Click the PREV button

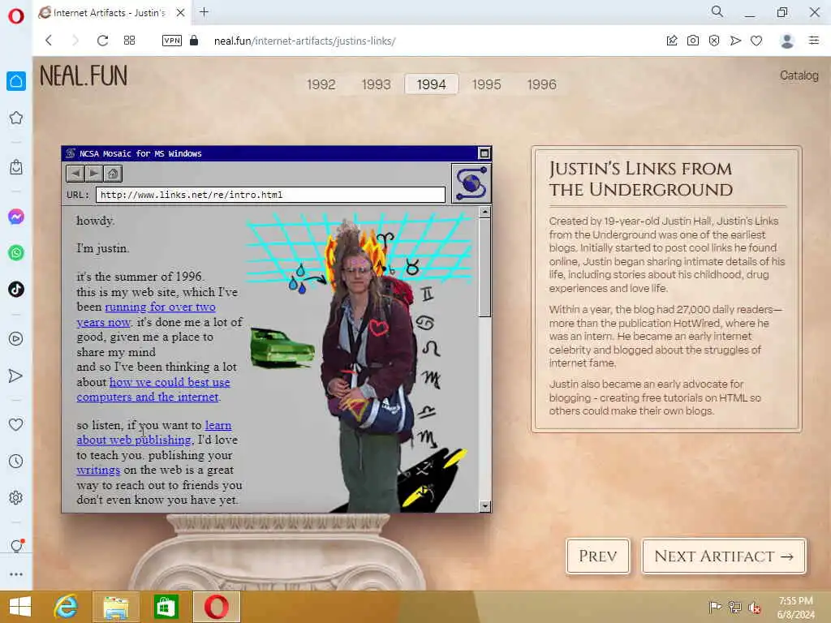tap(598, 556)
